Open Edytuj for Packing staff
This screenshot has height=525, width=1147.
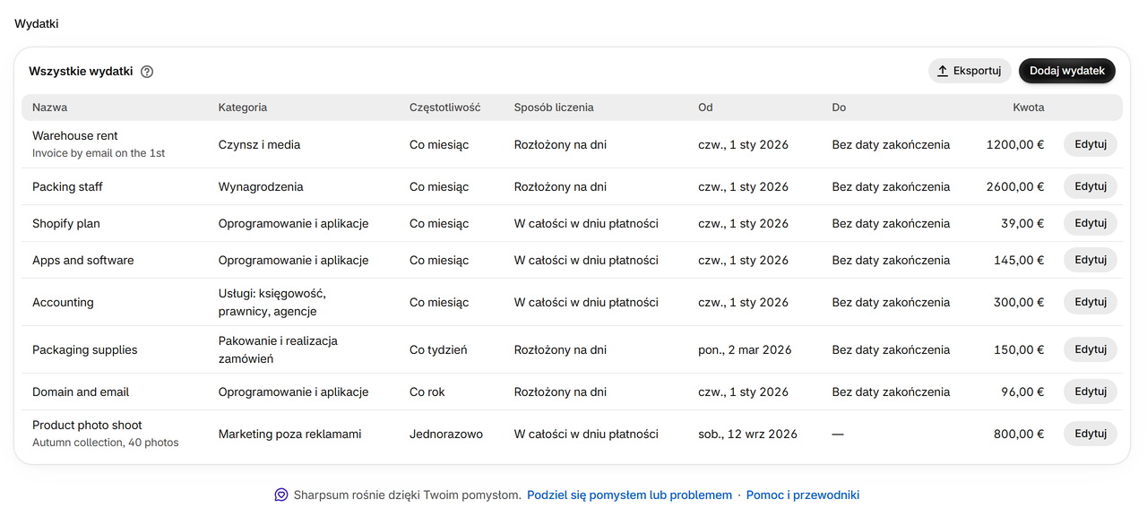(x=1090, y=186)
